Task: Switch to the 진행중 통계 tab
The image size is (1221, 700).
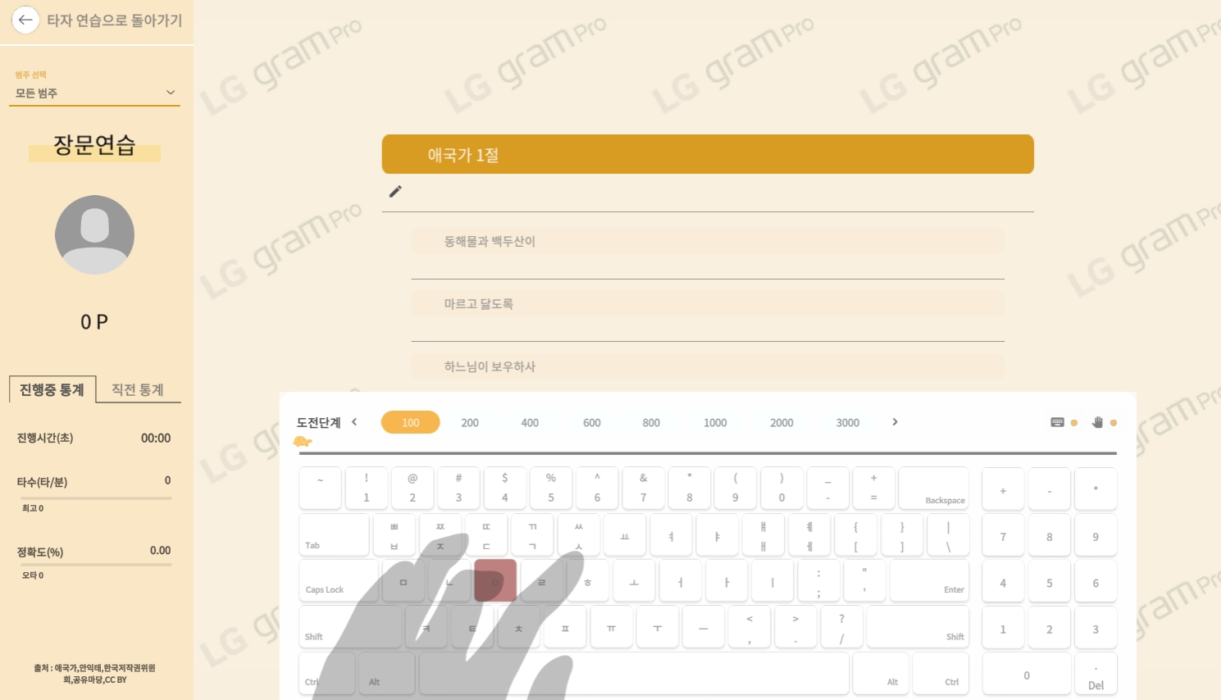Action: (x=52, y=389)
